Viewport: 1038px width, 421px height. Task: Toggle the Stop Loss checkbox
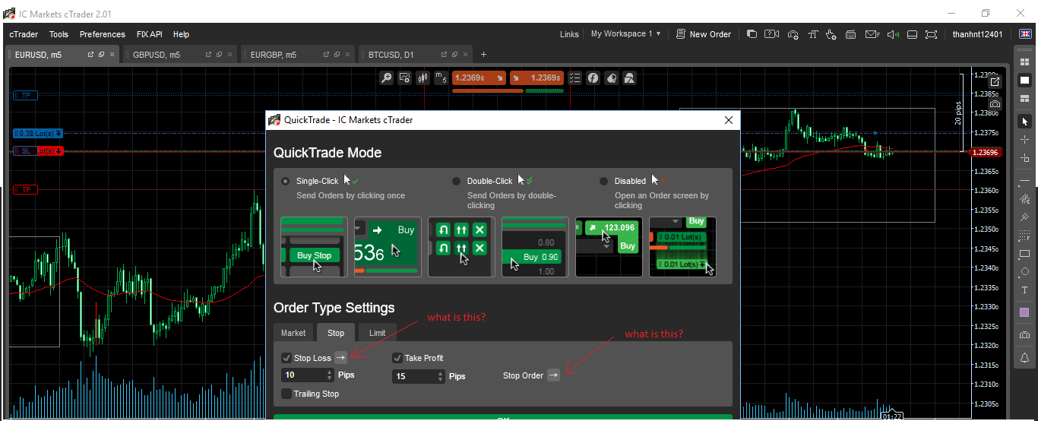[286, 358]
